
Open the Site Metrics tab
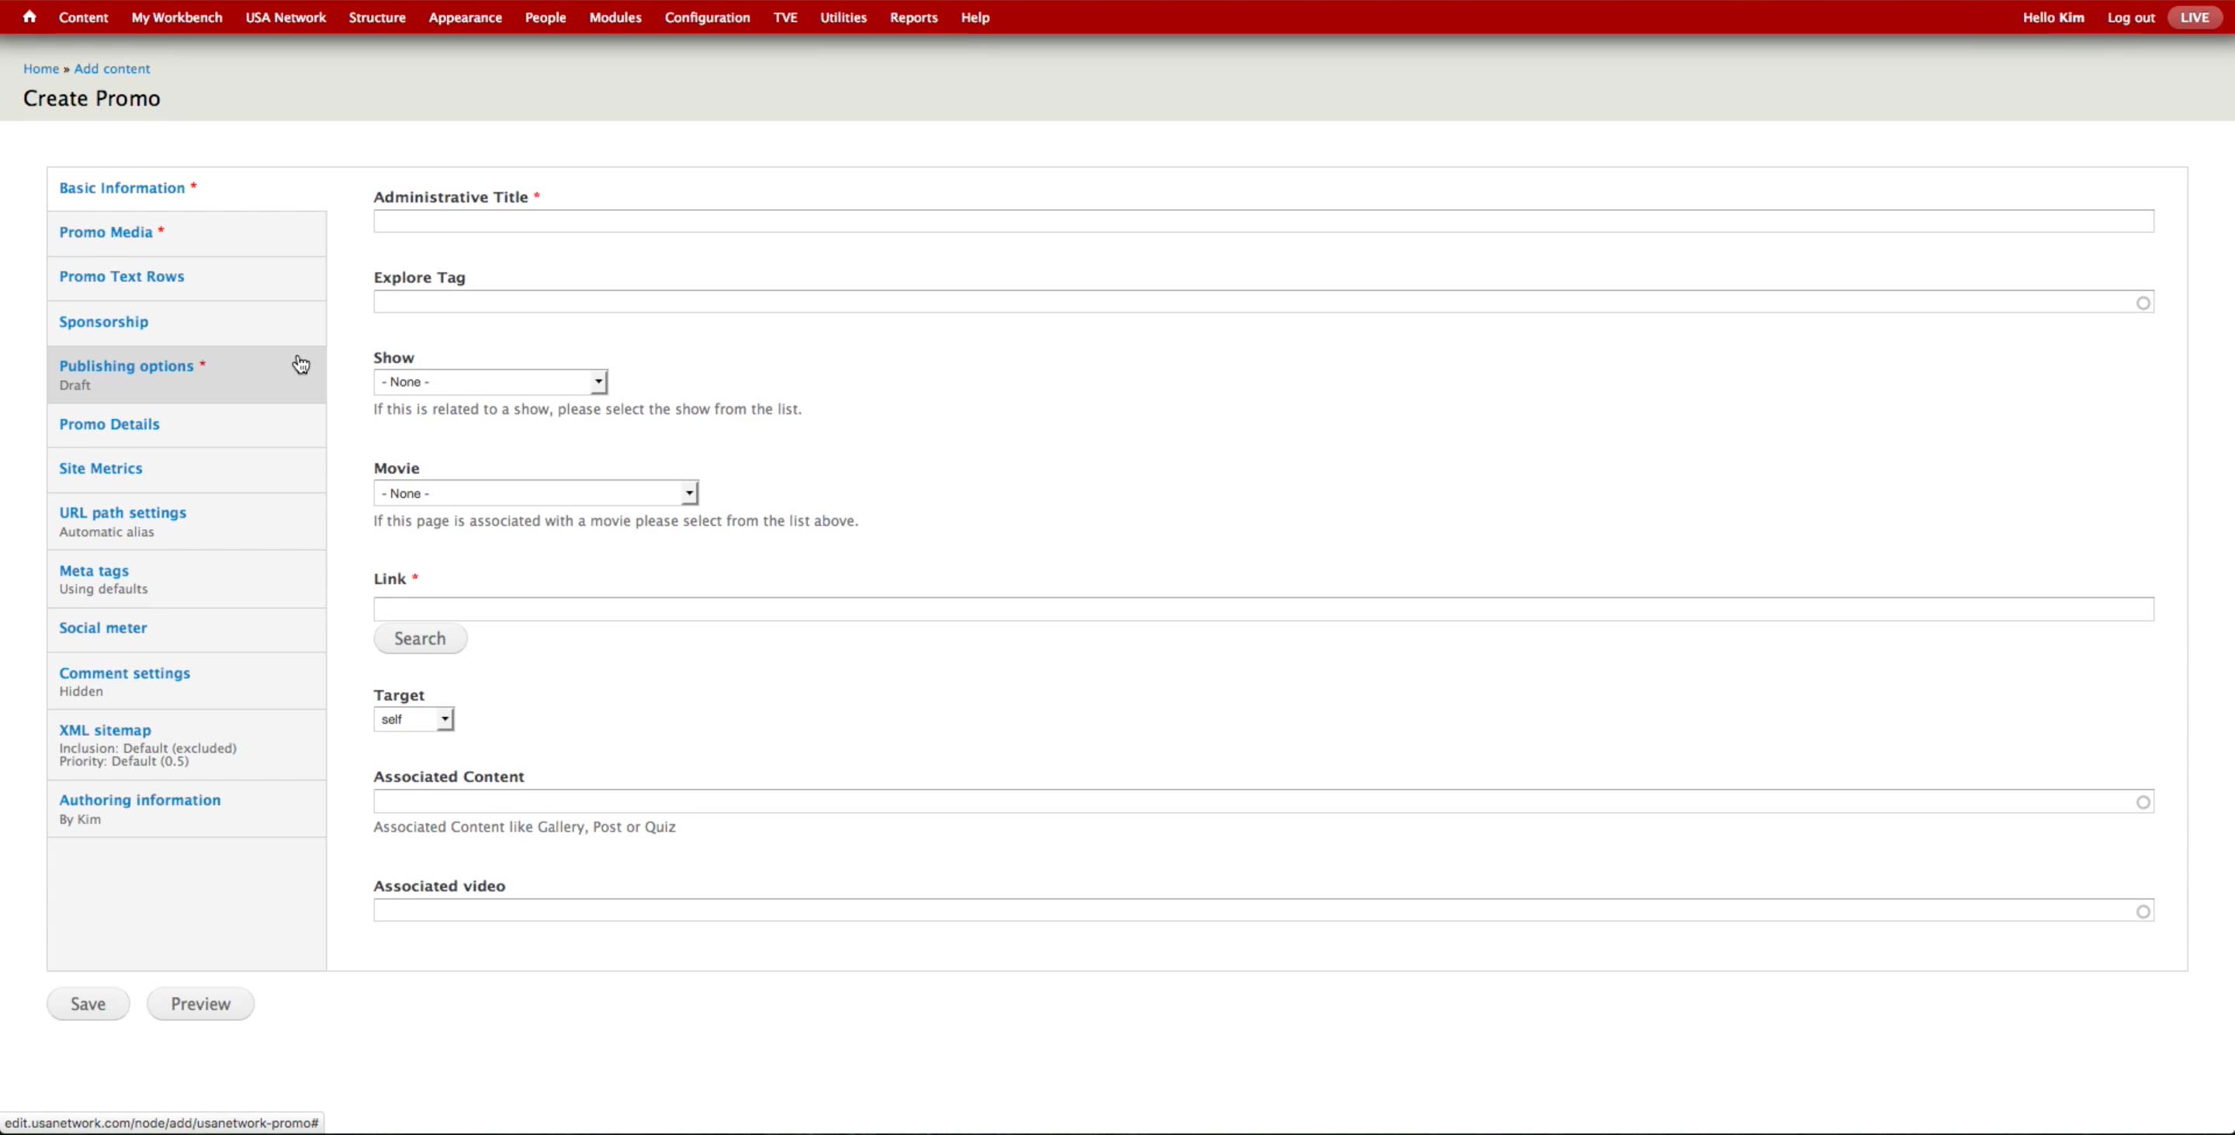click(x=101, y=469)
